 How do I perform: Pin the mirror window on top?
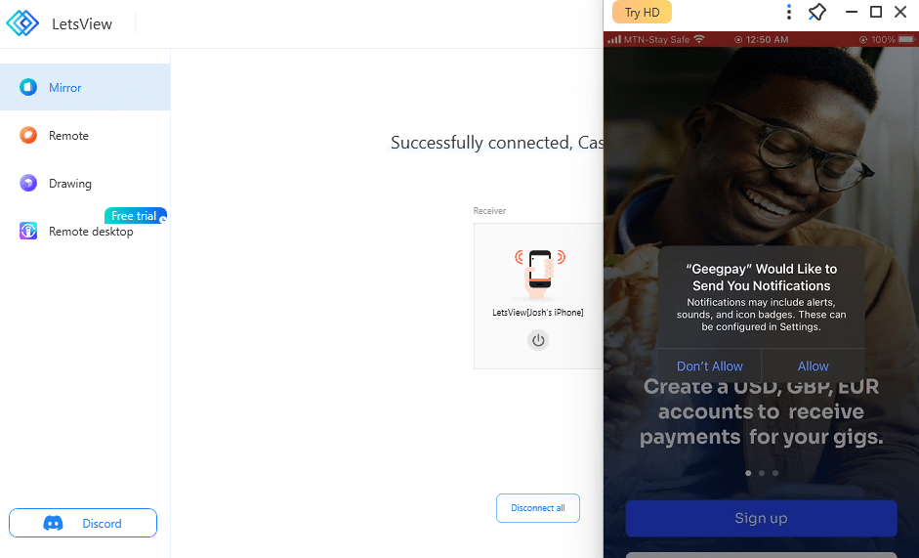pyautogui.click(x=817, y=12)
